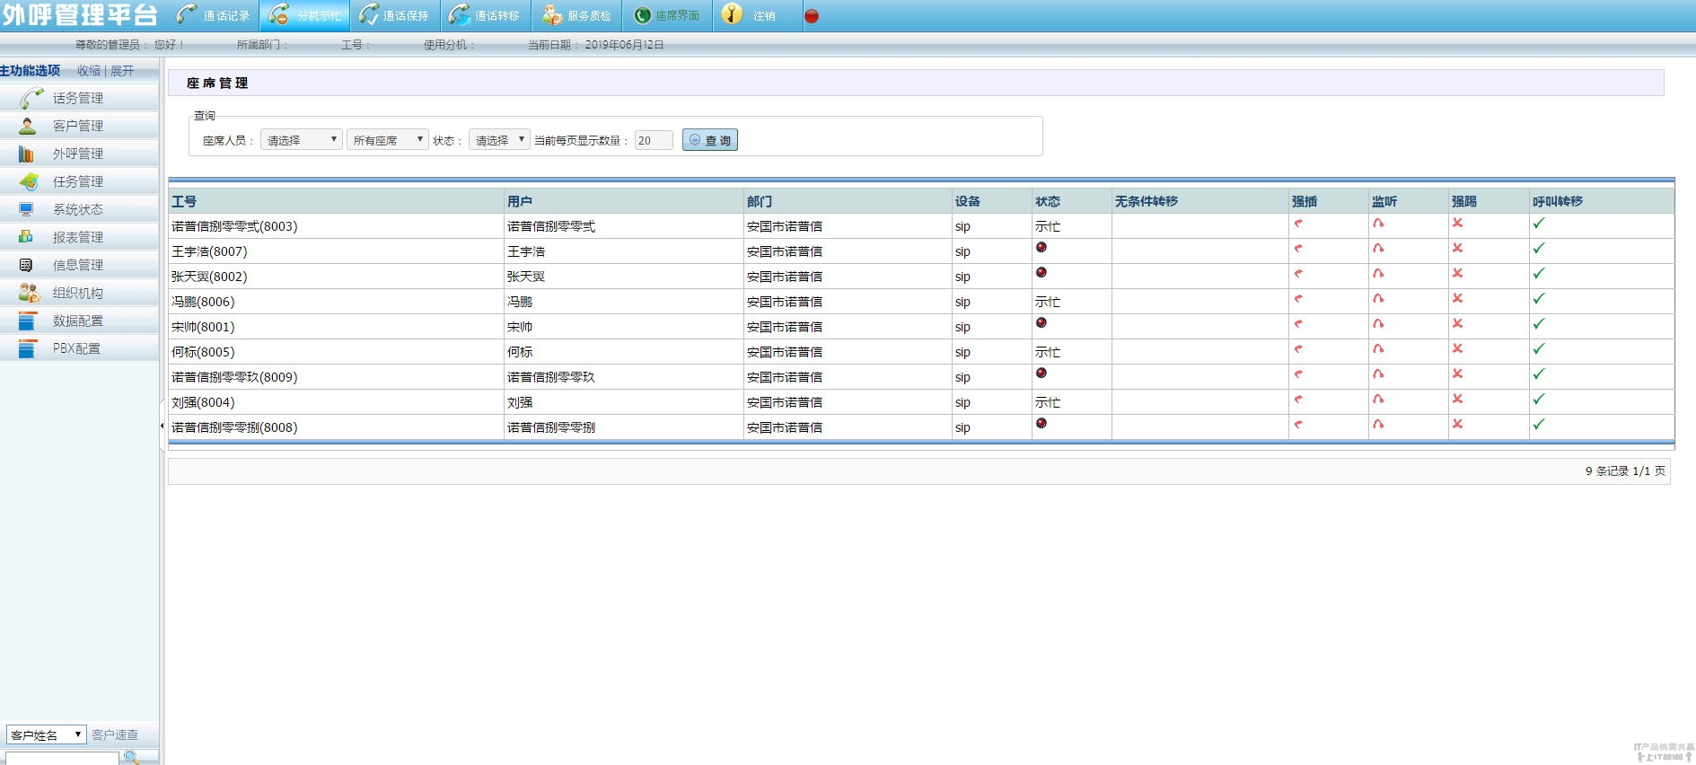Click the red status dot for 王宇浩(8007)
This screenshot has height=765, width=1696.
tap(1041, 248)
